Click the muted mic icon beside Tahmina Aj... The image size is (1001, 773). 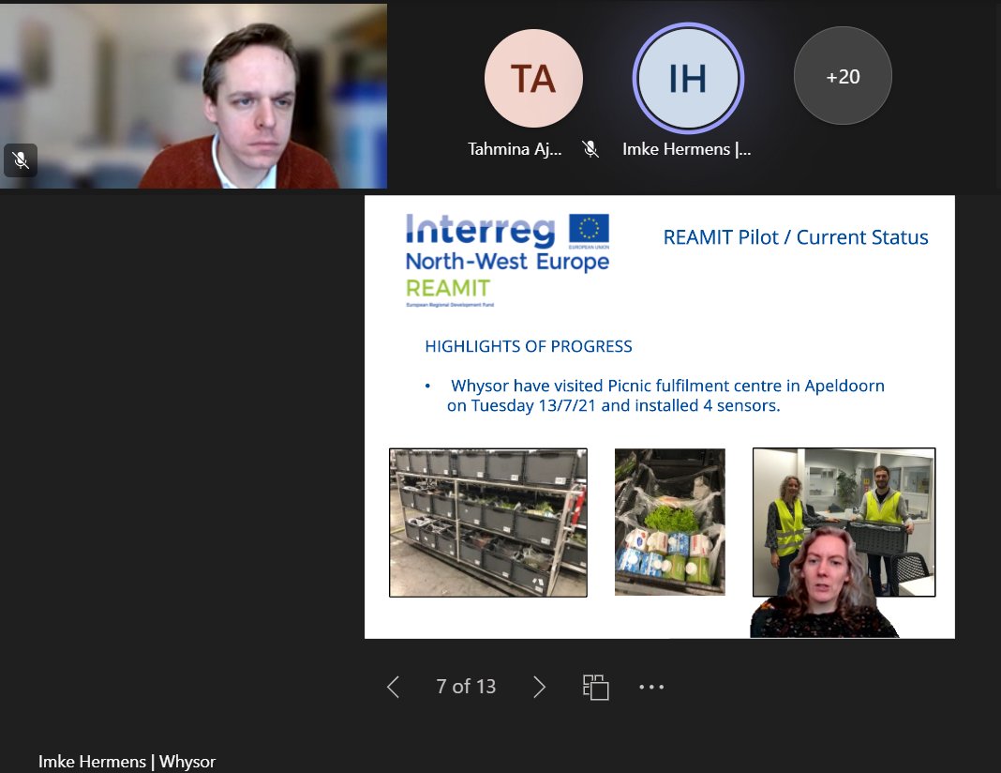590,149
